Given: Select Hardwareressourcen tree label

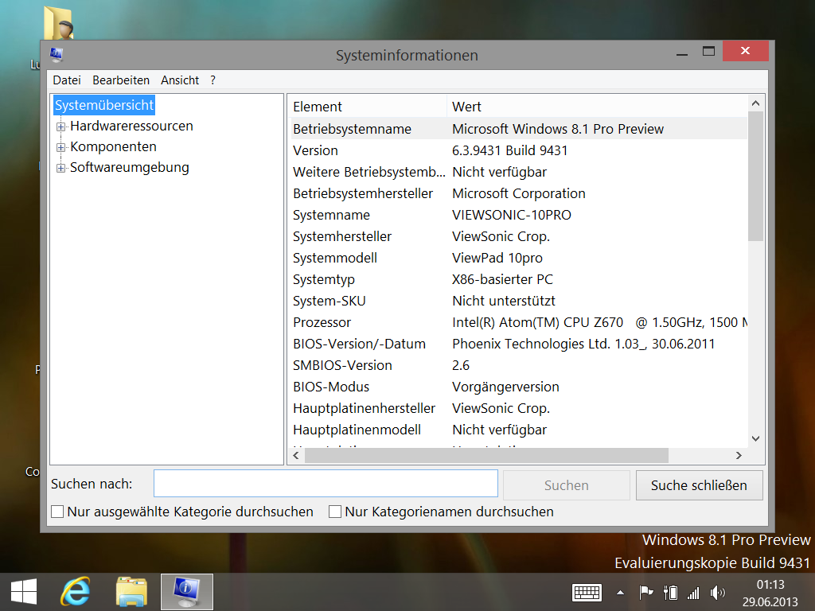Looking at the screenshot, I should point(131,126).
